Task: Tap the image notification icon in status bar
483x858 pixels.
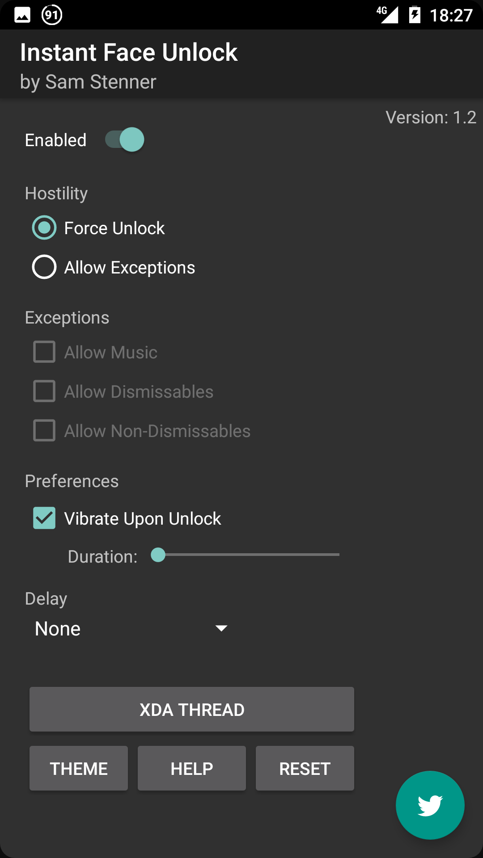Action: pos(22,15)
